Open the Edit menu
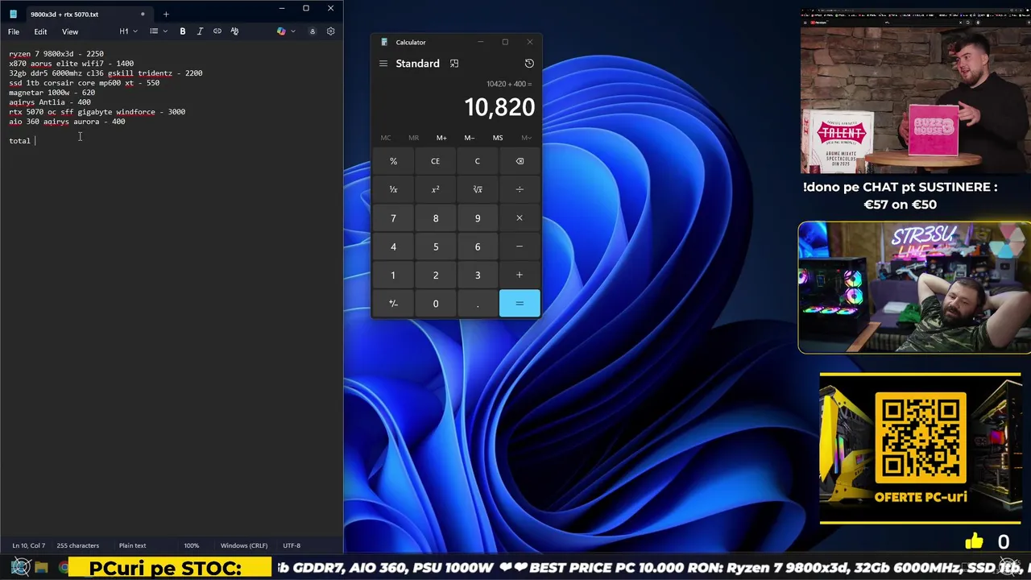The height and width of the screenshot is (580, 1031). coord(40,31)
